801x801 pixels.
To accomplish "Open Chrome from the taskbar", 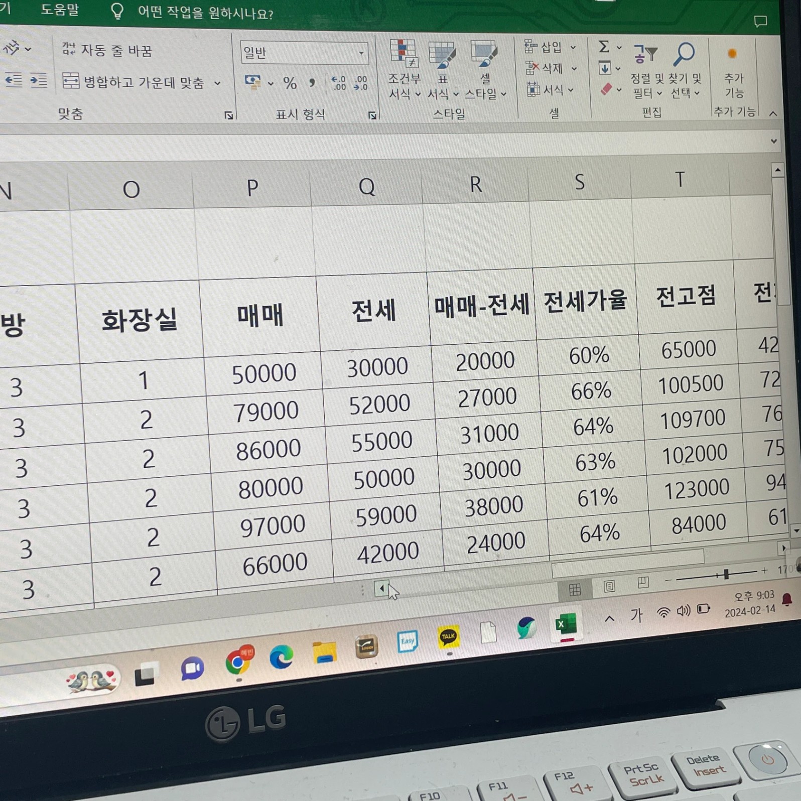I will point(238,661).
